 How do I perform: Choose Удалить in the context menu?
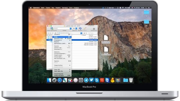point(62,61)
